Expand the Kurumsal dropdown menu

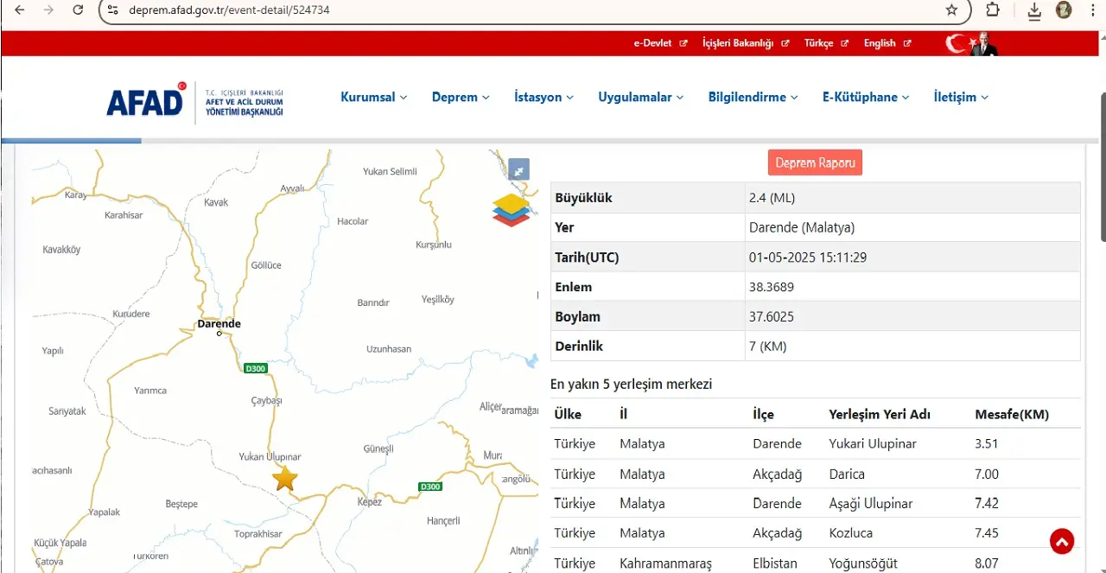click(373, 98)
